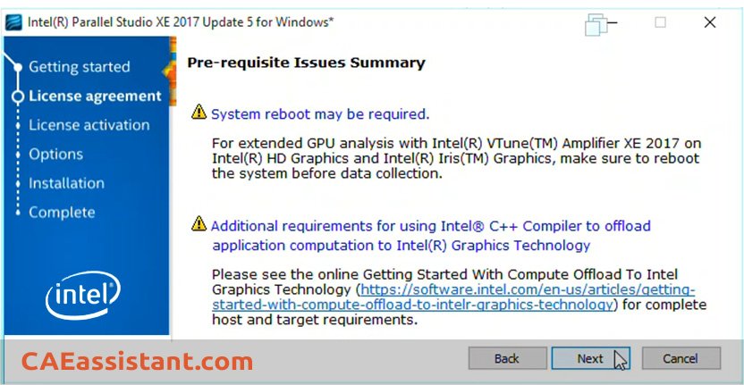
Task: Jump to the Installation step
Action: 66,183
